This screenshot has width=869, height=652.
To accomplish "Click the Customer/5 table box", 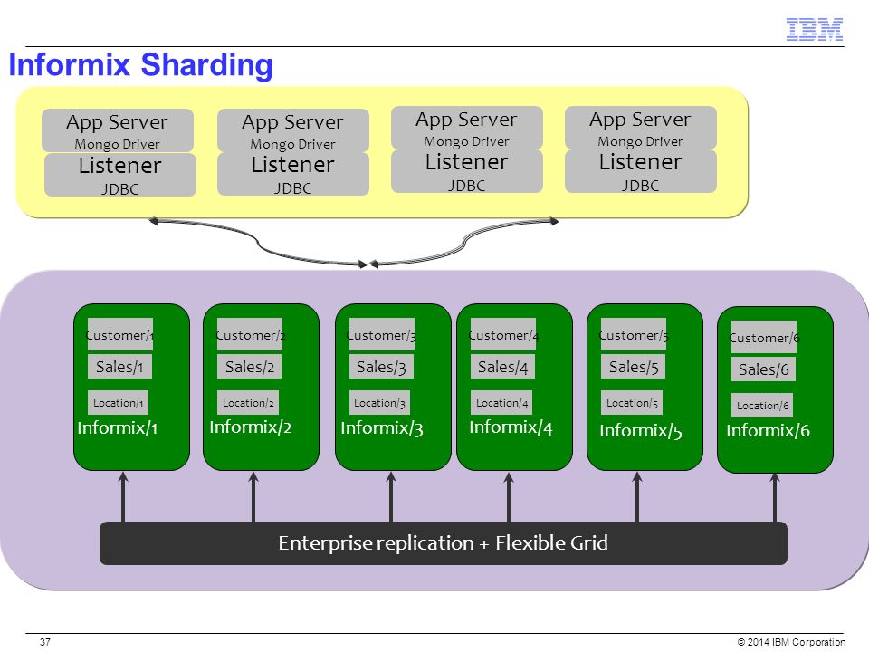I will (634, 334).
